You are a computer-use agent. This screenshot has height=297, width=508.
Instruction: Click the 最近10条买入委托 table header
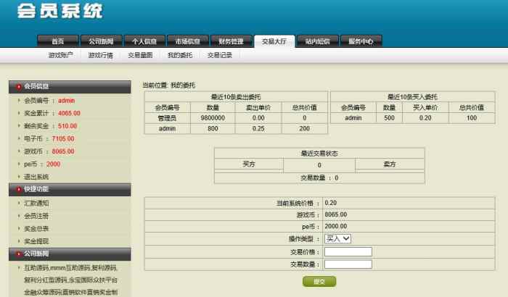point(412,97)
